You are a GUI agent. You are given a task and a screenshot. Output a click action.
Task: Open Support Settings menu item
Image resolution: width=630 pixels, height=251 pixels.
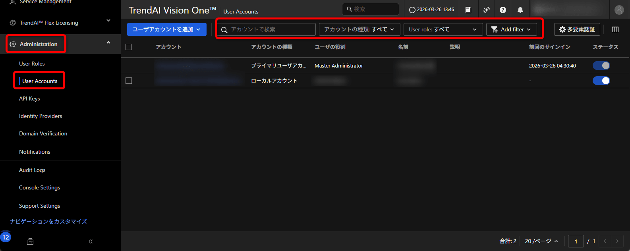[40, 206]
